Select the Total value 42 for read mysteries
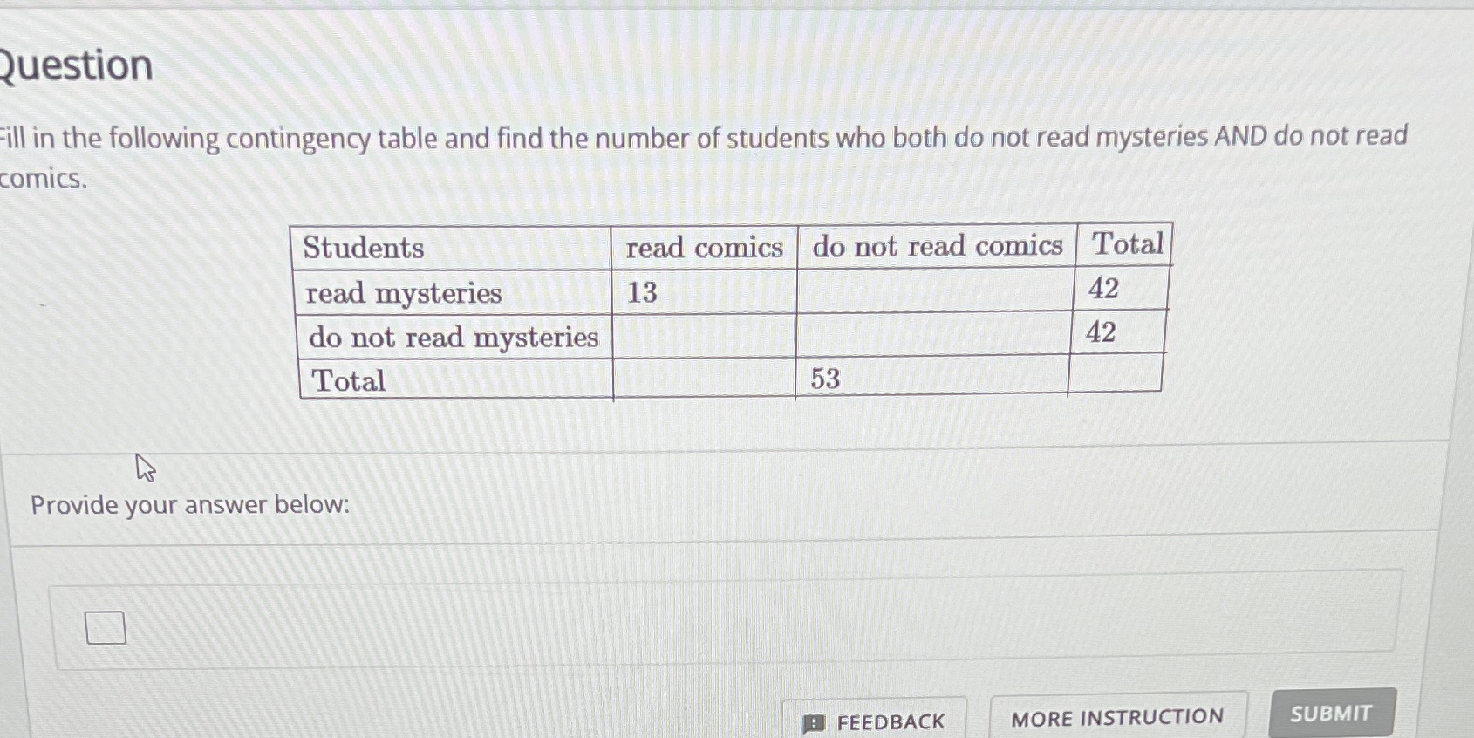The width and height of the screenshot is (1474, 738). coord(1104,288)
